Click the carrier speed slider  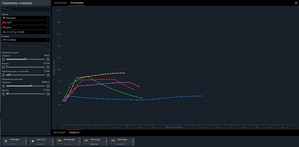[x=26, y=86]
